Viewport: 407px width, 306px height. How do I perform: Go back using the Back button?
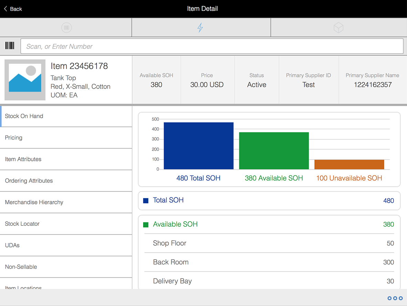pyautogui.click(x=13, y=9)
